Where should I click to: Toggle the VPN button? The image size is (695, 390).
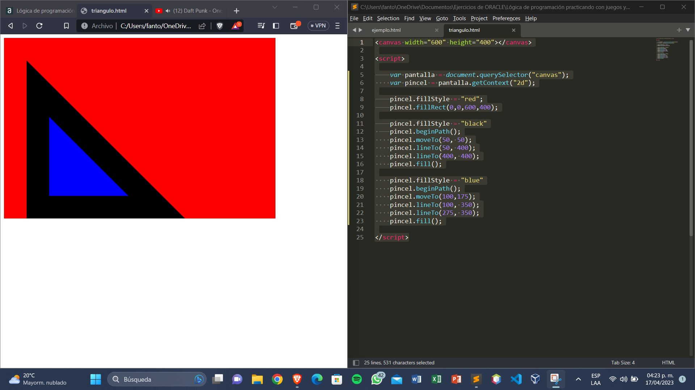(x=318, y=26)
